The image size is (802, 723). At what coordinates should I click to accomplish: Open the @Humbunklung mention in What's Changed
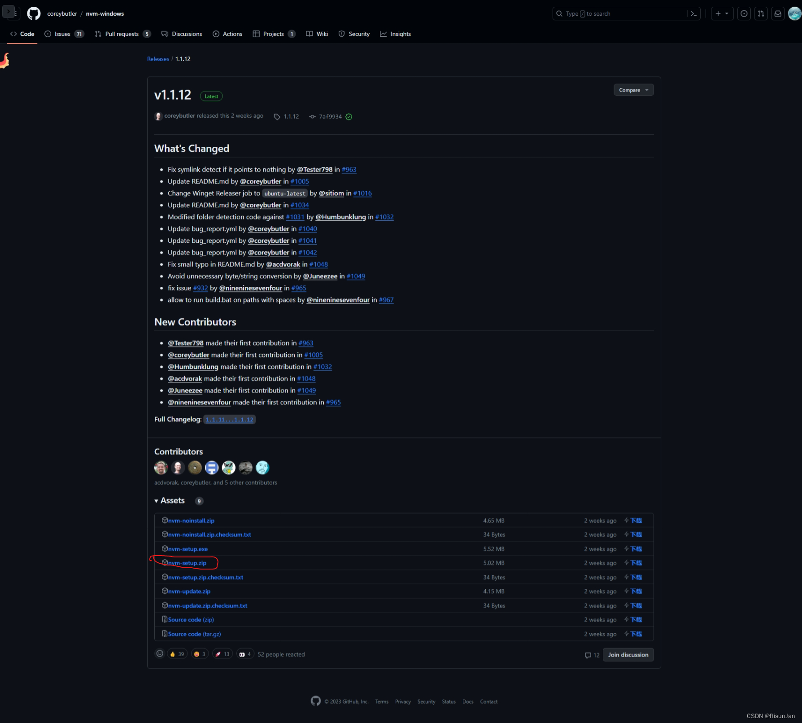click(x=340, y=217)
